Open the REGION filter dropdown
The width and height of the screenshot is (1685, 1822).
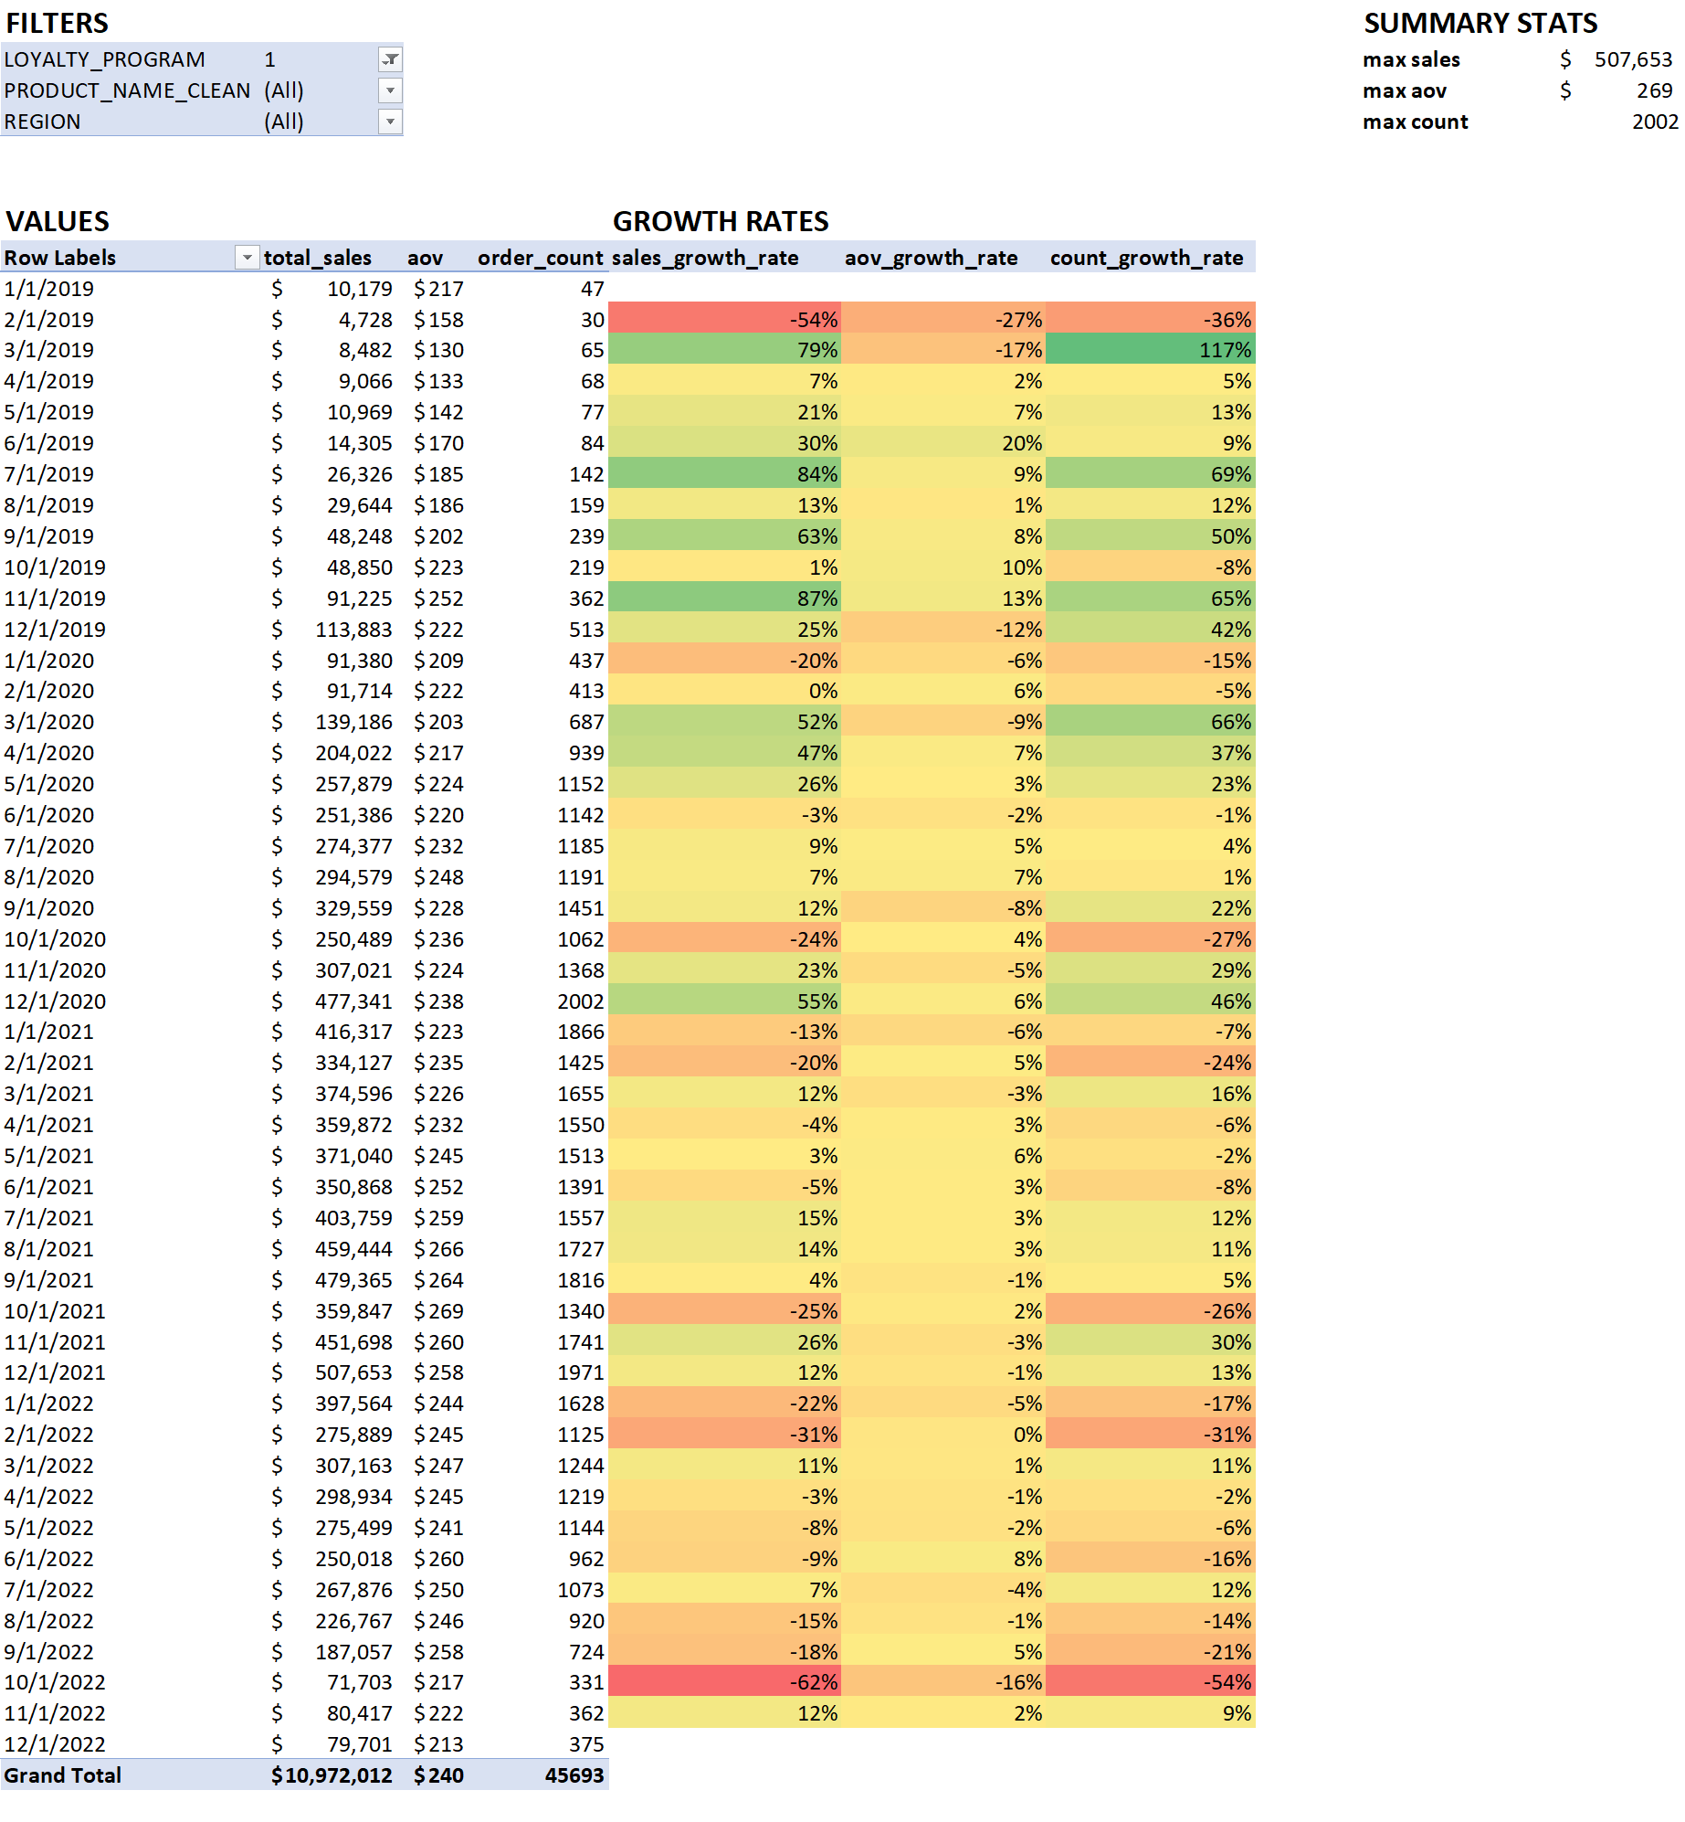[391, 121]
